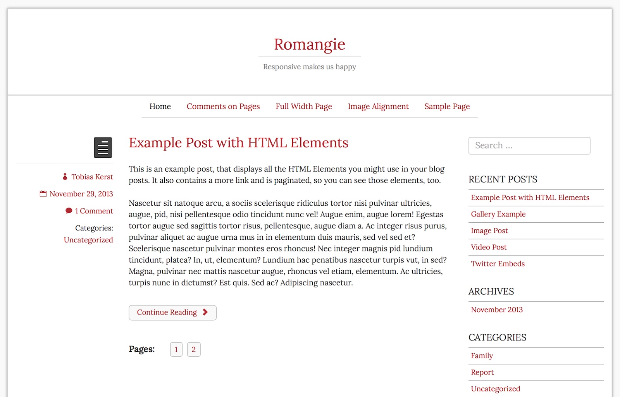This screenshot has height=397, width=620.
Task: Select page 1 in pagination
Action: [x=176, y=349]
